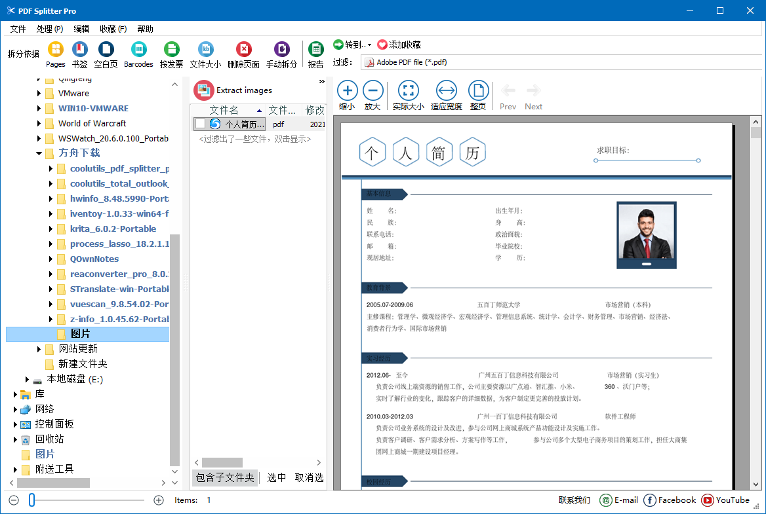Expand the World of Warcraft folder
766x514 pixels.
[39, 123]
